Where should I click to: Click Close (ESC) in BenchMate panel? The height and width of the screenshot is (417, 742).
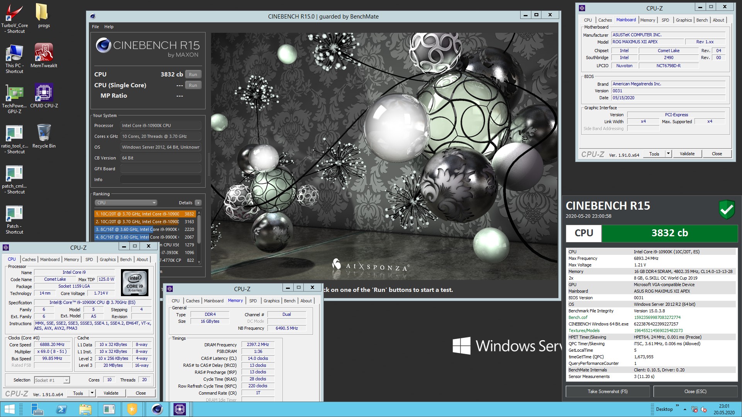point(695,392)
